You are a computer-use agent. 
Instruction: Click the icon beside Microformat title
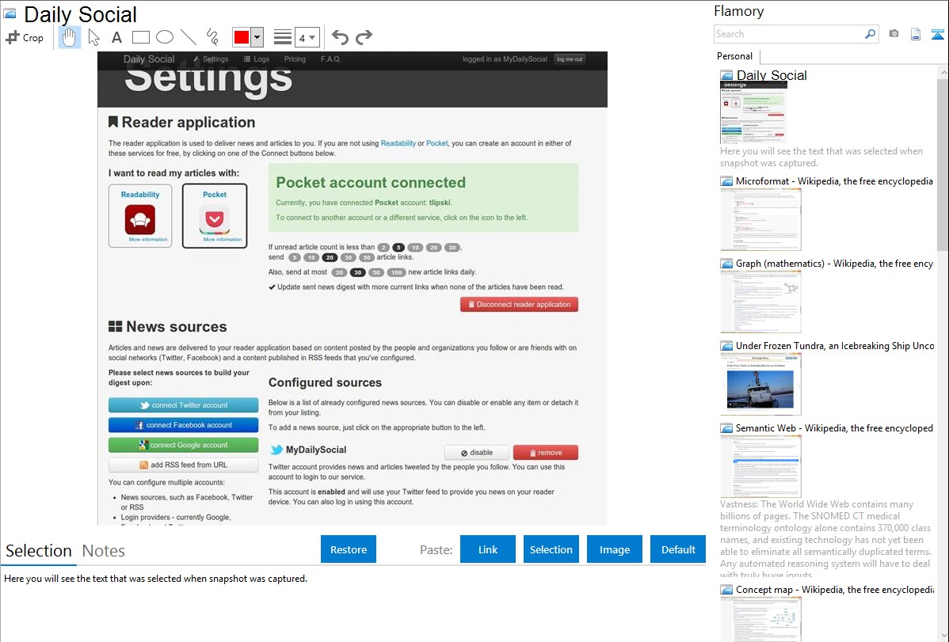pos(726,181)
